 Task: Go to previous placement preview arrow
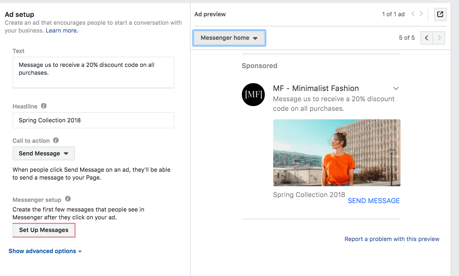[426, 38]
